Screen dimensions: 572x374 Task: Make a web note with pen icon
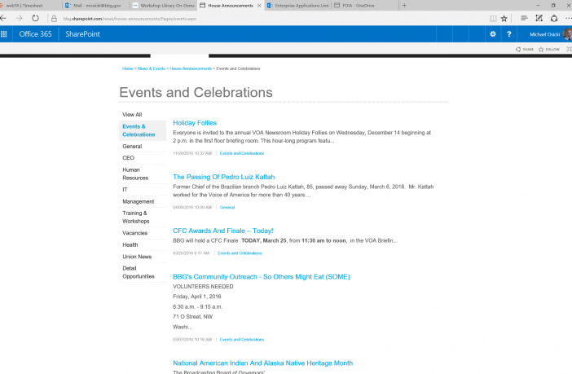539,18
